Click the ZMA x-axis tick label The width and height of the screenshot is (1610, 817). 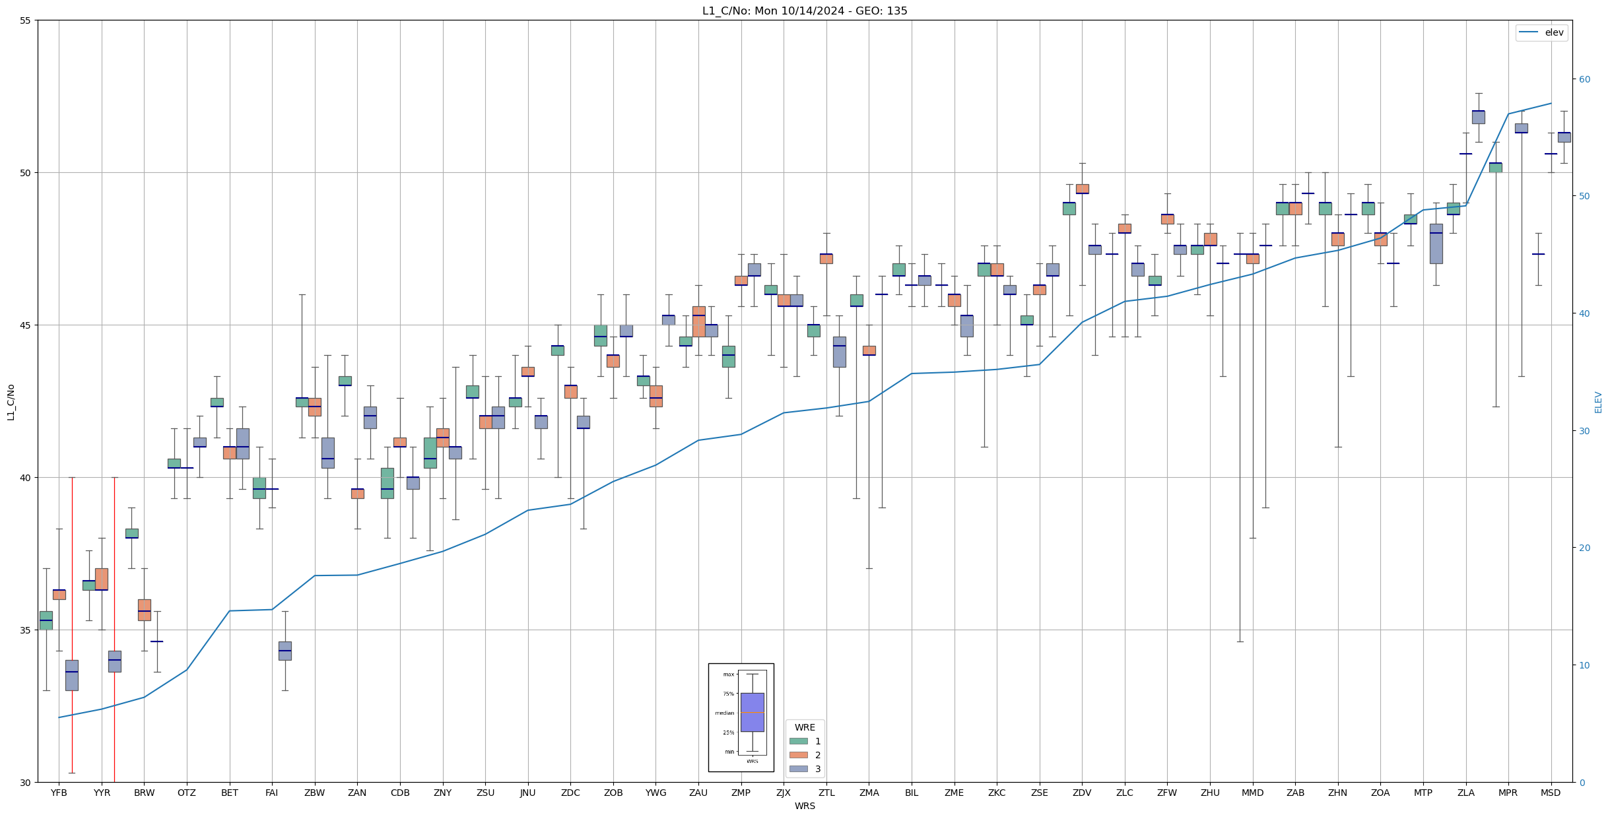[869, 793]
